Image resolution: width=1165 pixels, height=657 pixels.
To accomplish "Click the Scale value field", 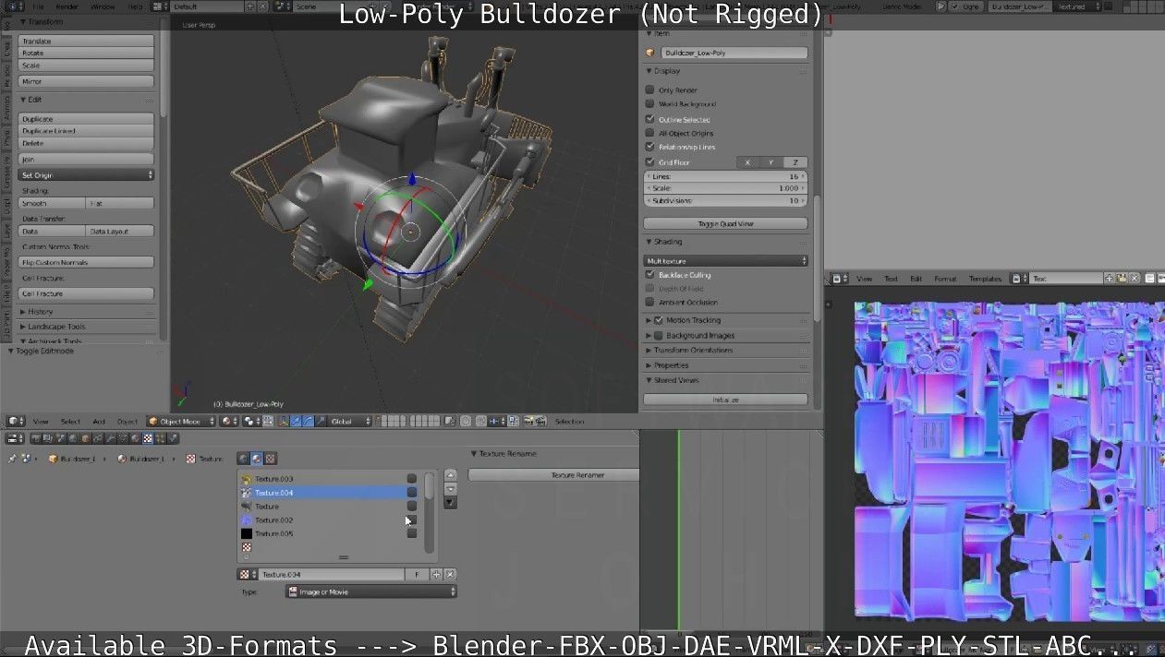I will pos(725,188).
